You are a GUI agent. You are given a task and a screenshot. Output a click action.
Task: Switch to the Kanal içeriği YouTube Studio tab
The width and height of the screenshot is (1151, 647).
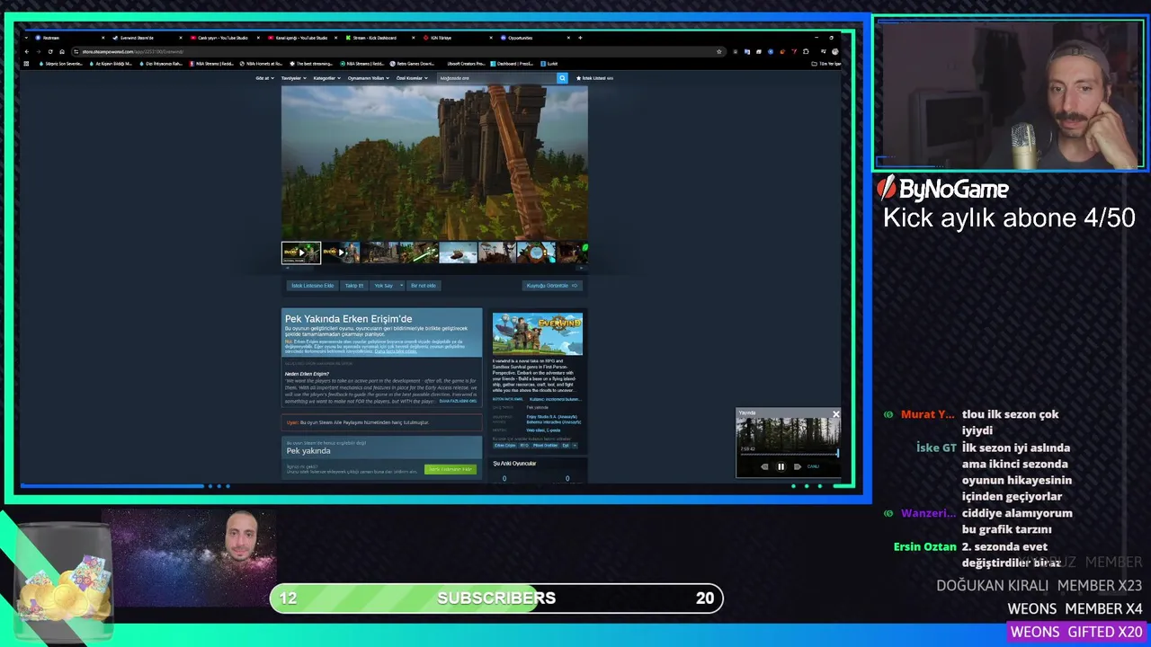[x=301, y=38]
